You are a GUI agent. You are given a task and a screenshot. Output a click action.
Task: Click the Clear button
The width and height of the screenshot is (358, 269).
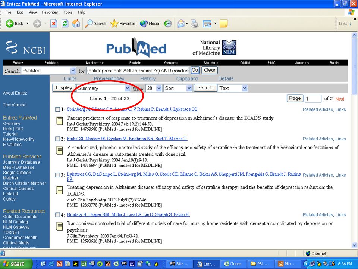tap(210, 70)
